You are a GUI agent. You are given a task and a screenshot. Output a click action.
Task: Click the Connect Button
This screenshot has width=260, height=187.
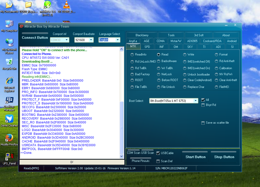pyautogui.click(x=35, y=38)
